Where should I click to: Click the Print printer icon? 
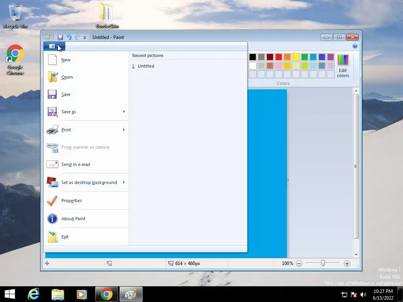tap(52, 130)
